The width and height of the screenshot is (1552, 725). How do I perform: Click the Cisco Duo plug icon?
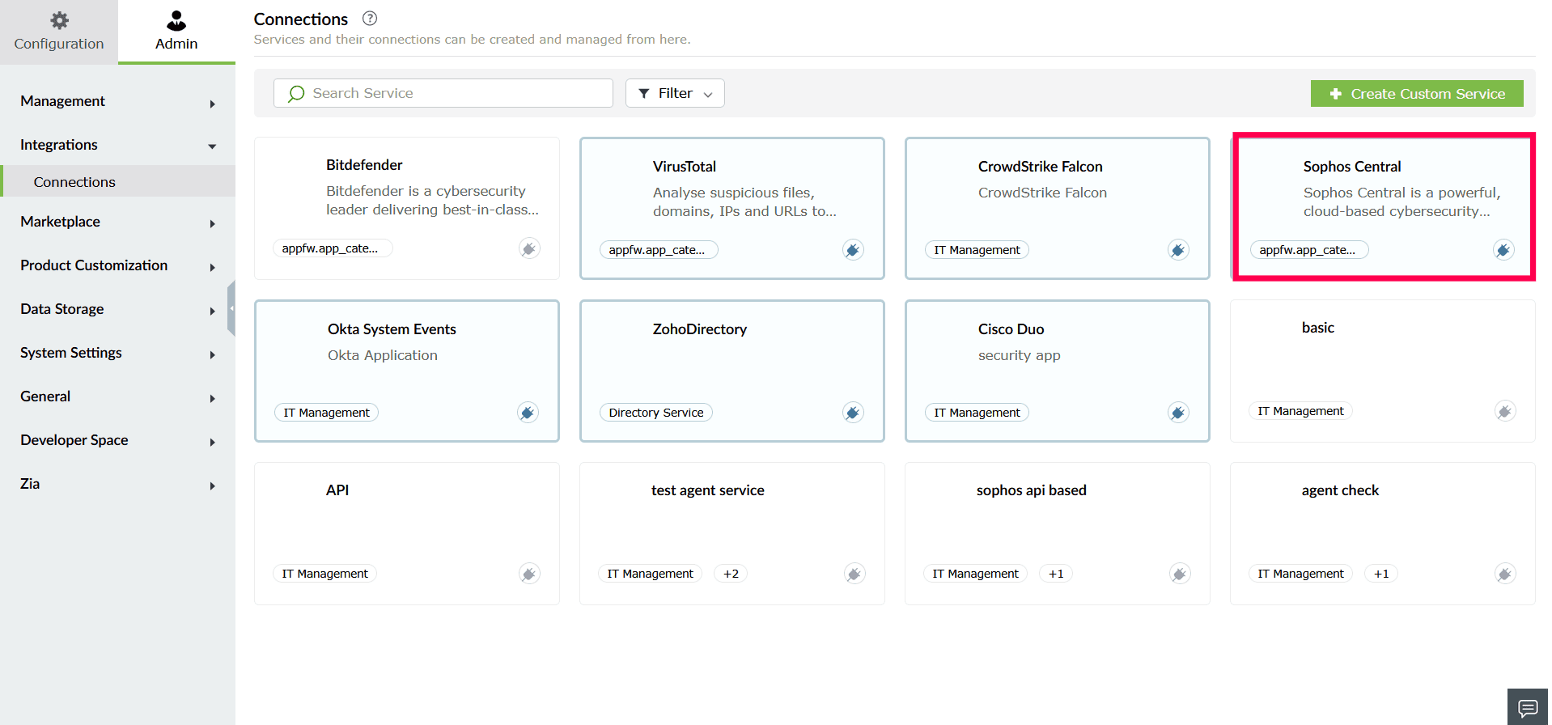(1178, 413)
